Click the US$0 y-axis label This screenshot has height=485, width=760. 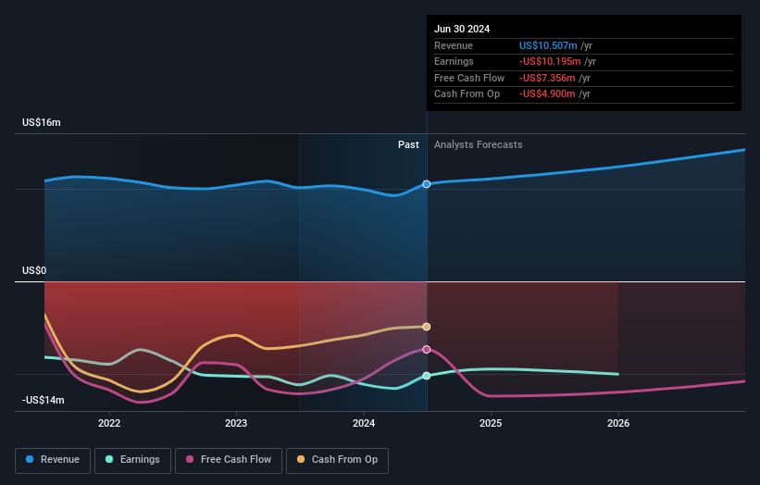pos(34,270)
